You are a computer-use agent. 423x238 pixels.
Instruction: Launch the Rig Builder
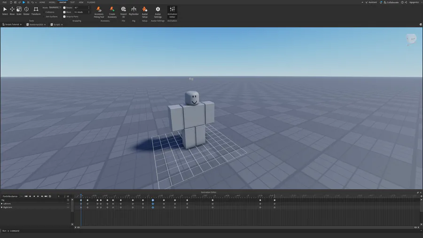point(133,11)
